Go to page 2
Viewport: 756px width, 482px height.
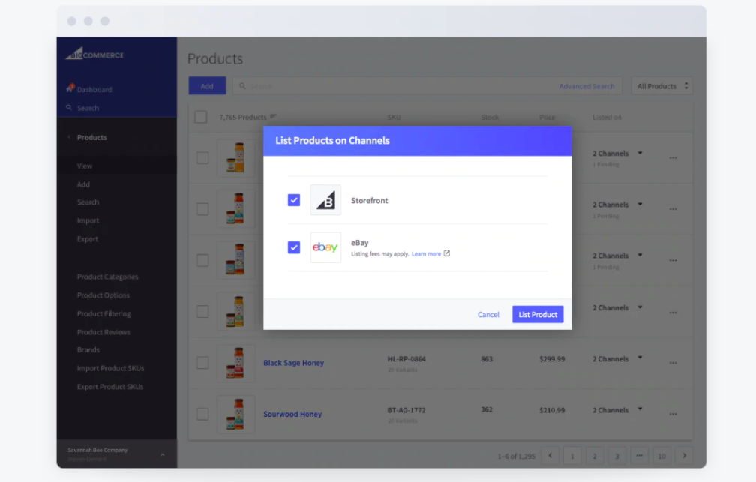595,456
